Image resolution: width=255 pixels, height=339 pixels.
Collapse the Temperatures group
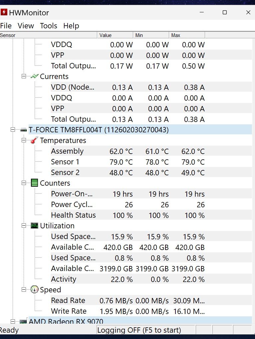tap(24, 140)
